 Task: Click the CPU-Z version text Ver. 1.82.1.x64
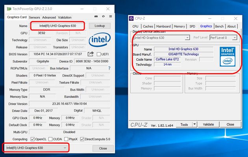click(x=162, y=126)
